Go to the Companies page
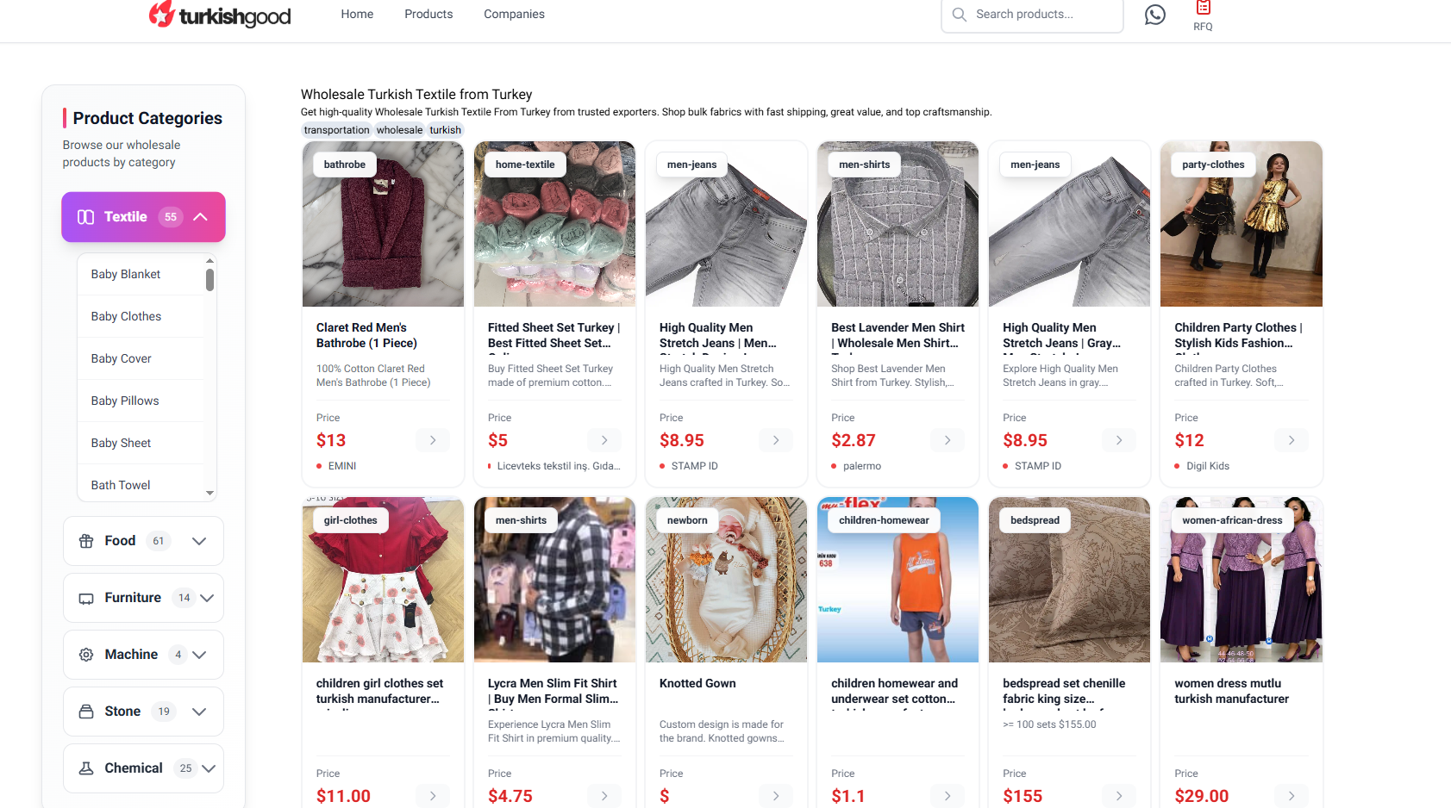 [x=514, y=14]
